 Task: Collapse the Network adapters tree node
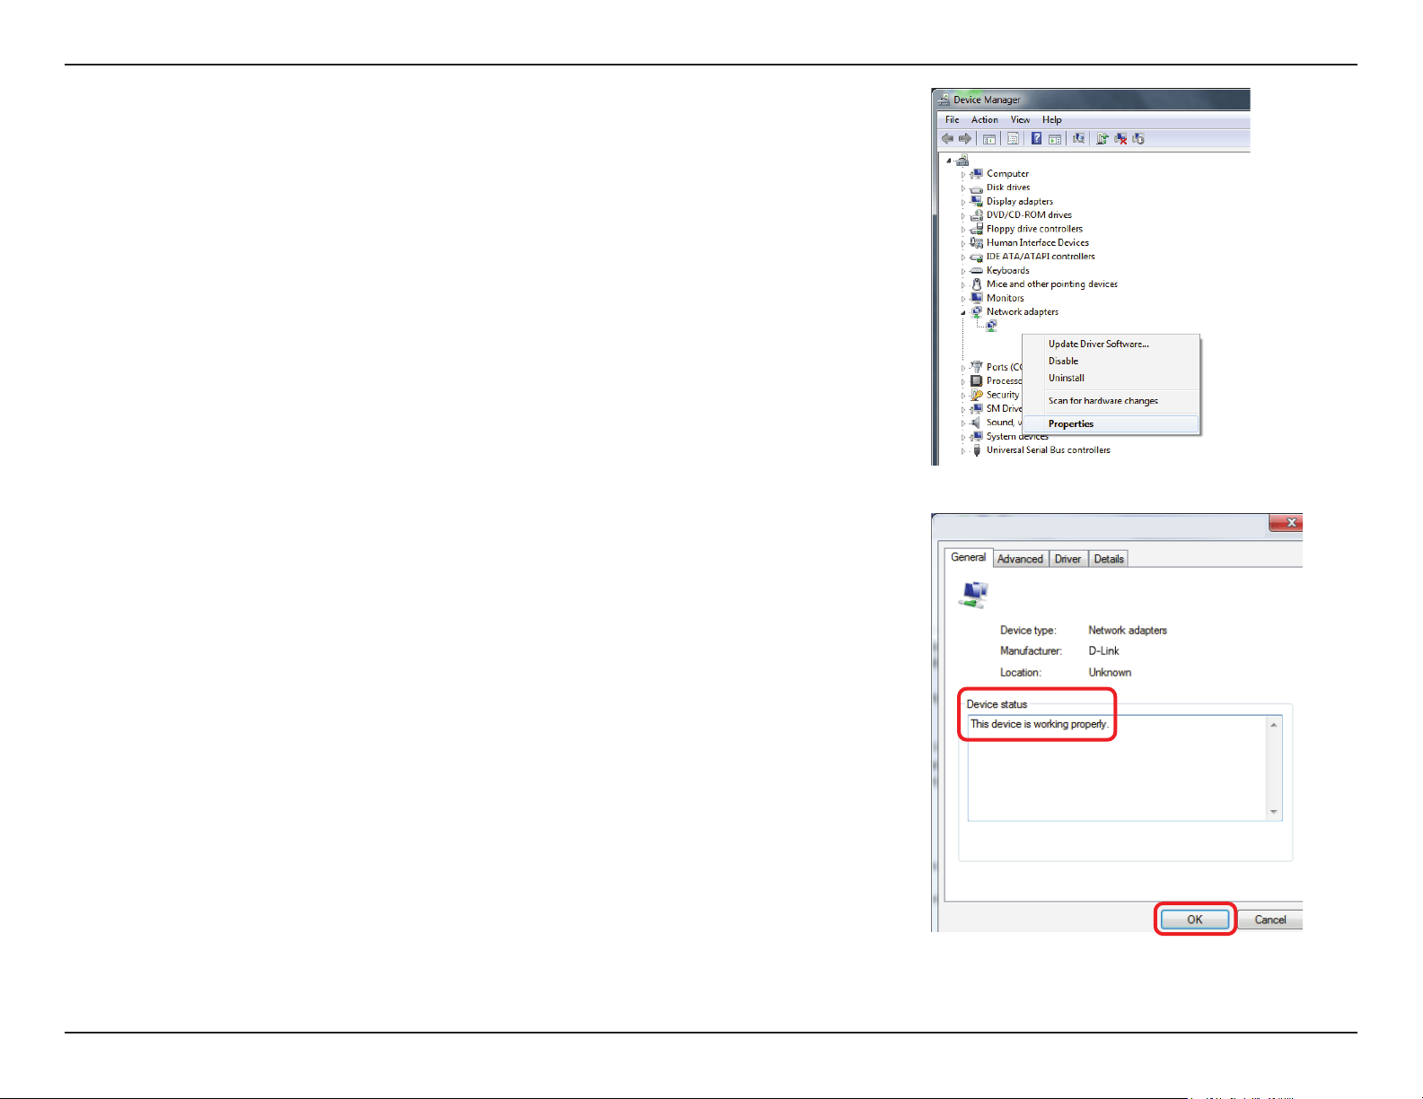point(963,312)
